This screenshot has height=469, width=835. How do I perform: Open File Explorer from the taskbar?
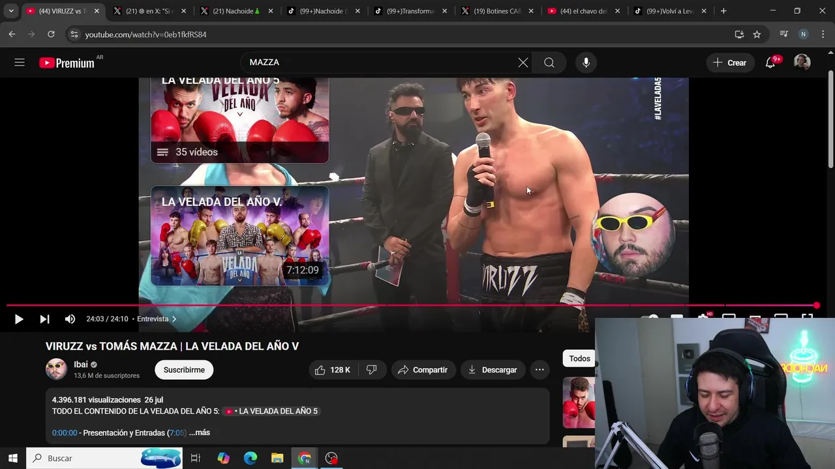277,458
